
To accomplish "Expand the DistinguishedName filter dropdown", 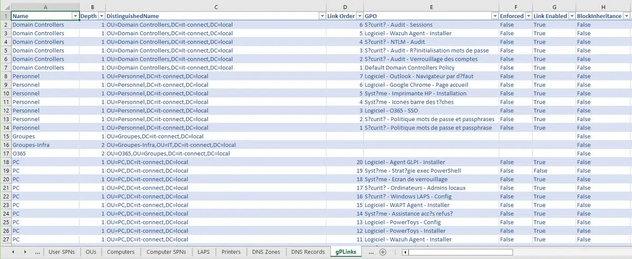I will click(x=322, y=16).
